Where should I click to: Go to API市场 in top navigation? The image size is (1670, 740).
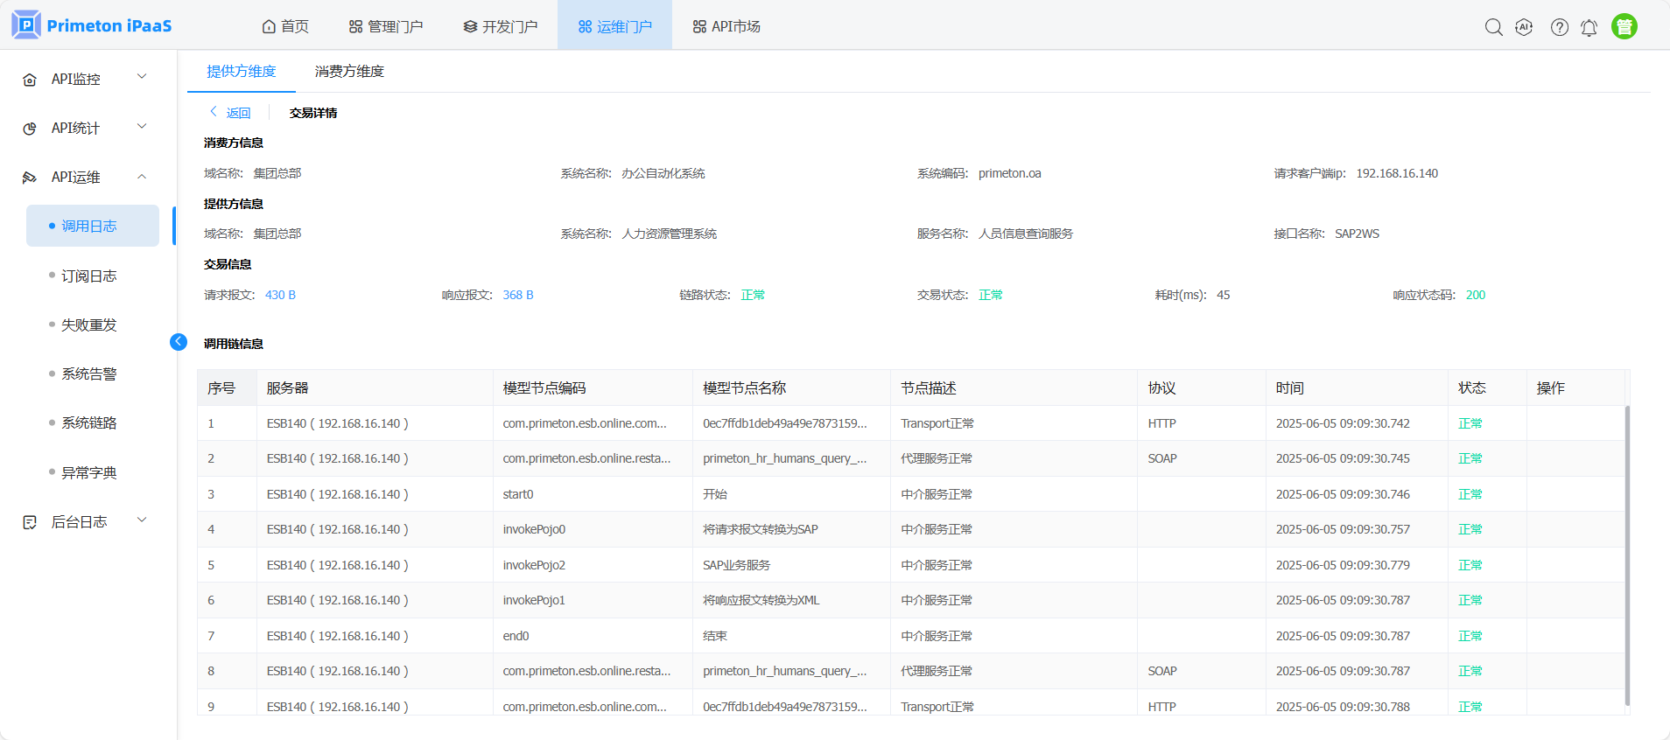[x=726, y=26]
